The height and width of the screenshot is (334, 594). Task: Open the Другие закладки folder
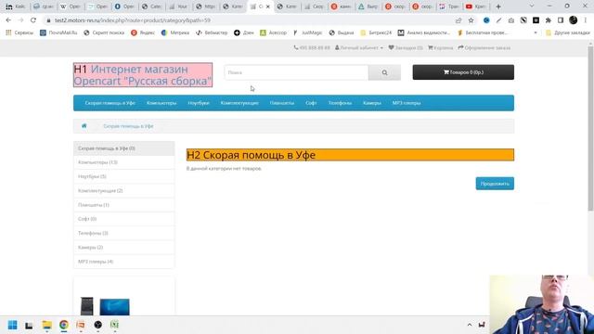pos(568,33)
